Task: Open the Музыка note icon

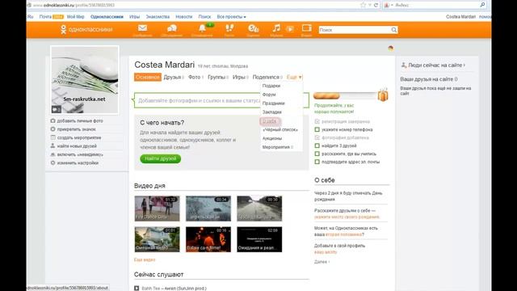Action: 276,28
